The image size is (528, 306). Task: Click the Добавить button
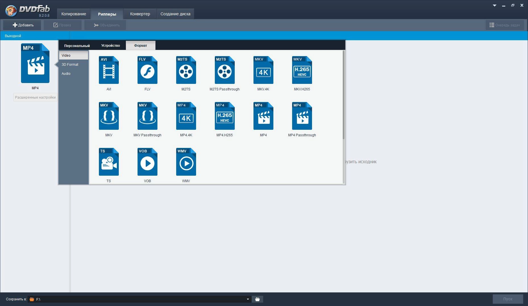click(22, 25)
